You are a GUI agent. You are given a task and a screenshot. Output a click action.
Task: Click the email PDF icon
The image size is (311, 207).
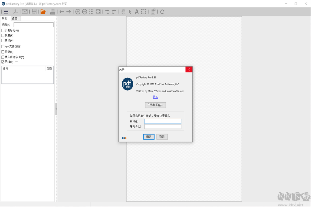[x=25, y=12]
